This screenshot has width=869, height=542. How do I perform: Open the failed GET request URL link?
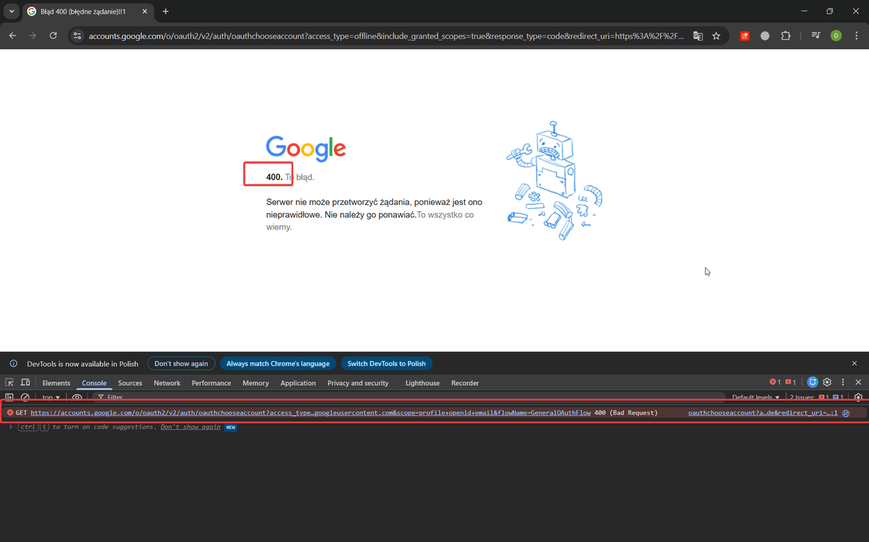(311, 412)
